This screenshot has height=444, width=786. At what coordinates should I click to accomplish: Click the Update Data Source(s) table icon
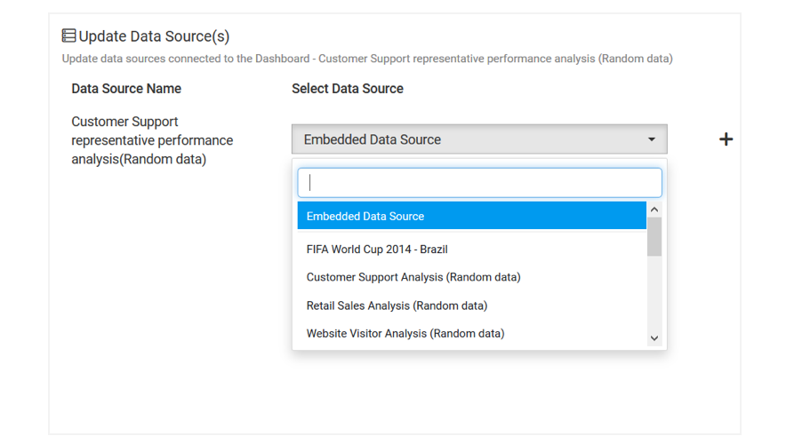click(68, 36)
